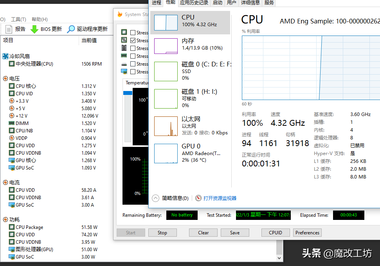Click the GPU SoC voltage row icon
The height and width of the screenshot is (266, 380).
tap(12, 168)
